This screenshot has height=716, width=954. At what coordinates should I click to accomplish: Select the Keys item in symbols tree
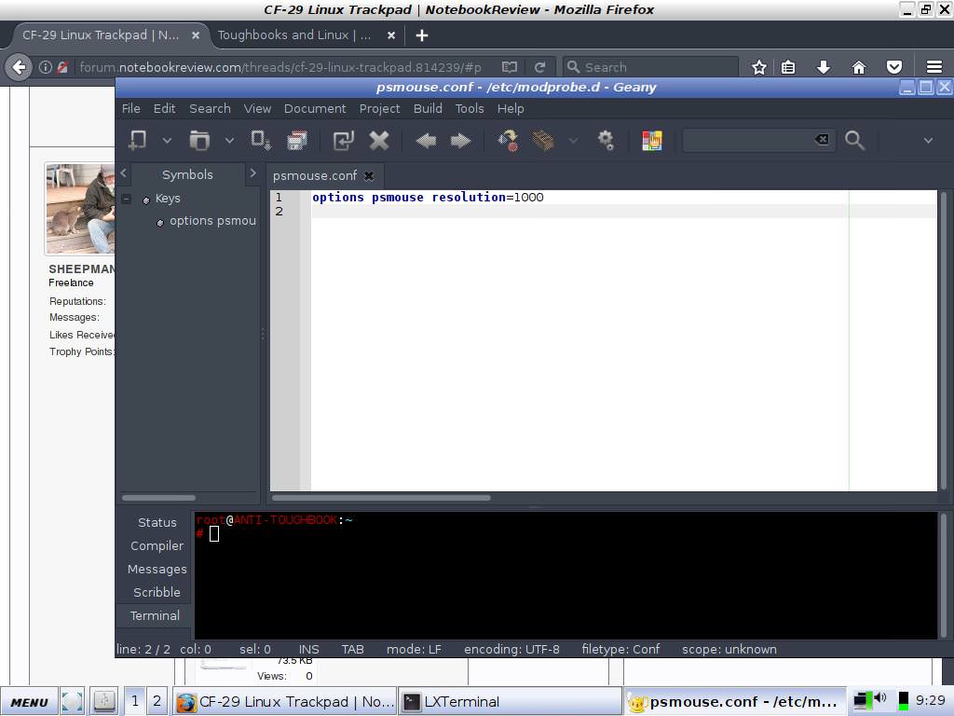point(168,199)
